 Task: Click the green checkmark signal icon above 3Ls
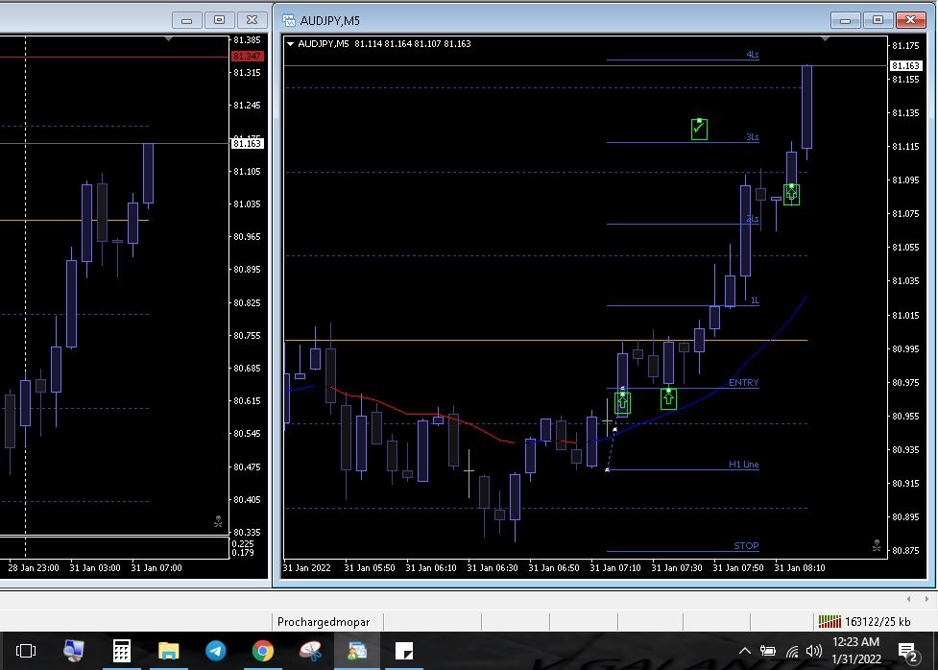(699, 129)
